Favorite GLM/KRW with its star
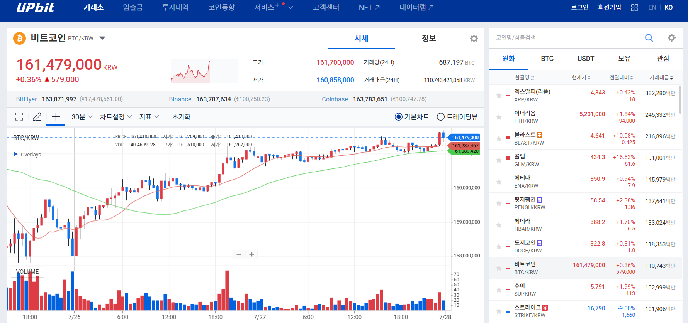The image size is (688, 323). pyautogui.click(x=499, y=160)
